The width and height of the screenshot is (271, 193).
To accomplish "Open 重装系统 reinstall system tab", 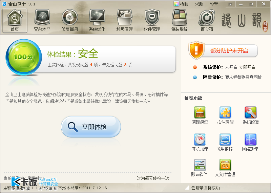I will coord(179,20).
